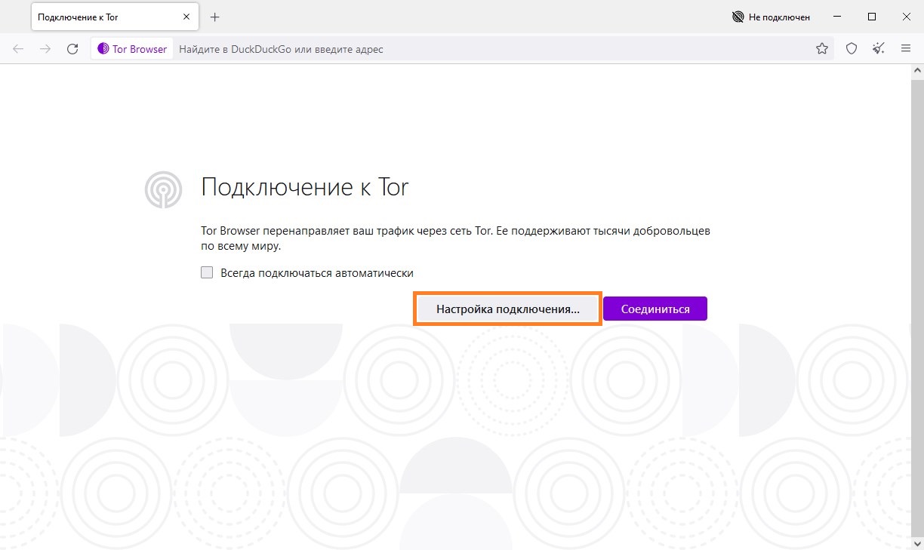Click the New Identity broom icon
924x550 pixels.
click(x=879, y=49)
